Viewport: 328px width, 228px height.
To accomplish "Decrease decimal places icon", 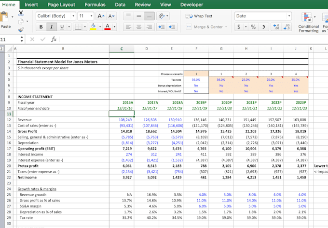I will click(x=287, y=27).
